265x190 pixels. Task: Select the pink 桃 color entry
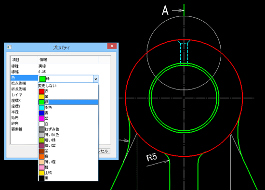(68, 167)
